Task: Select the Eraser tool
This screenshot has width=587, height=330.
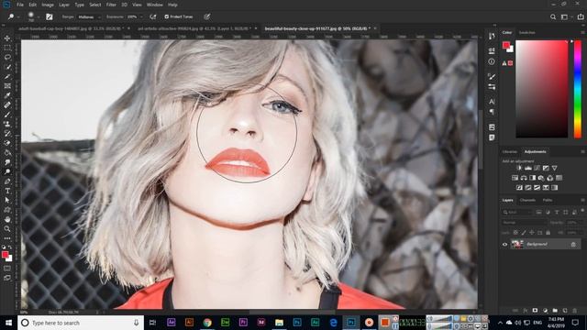Action: (7, 143)
